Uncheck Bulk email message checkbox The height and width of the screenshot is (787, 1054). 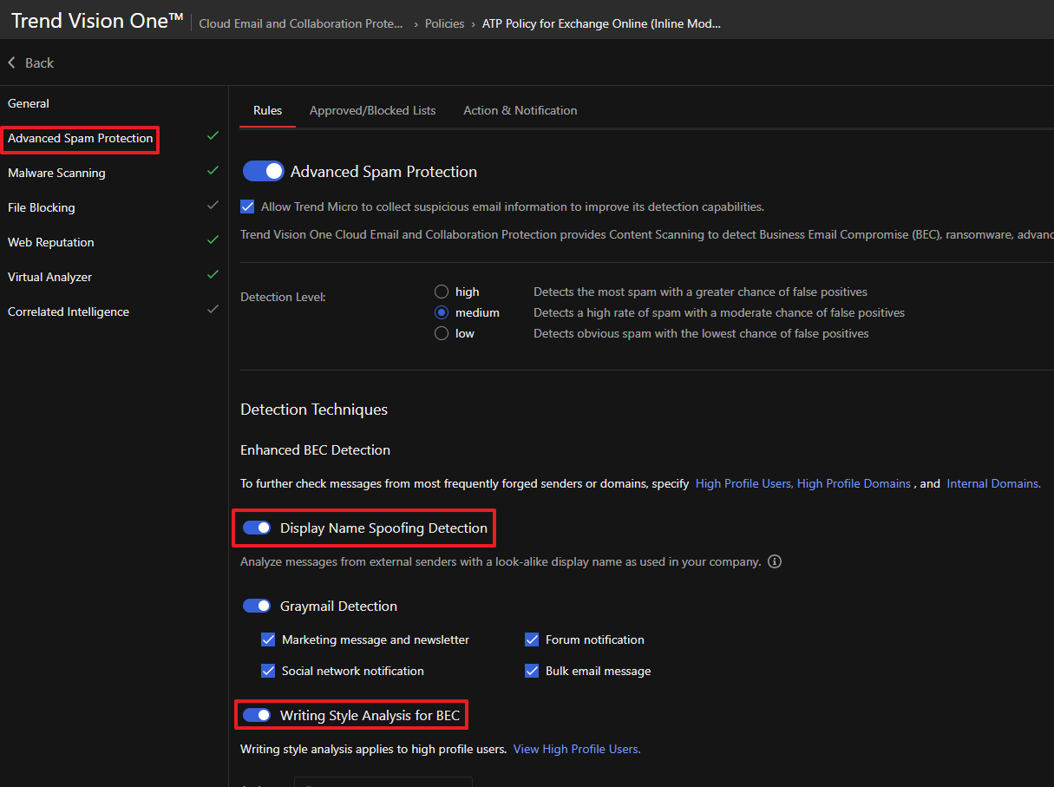click(532, 671)
